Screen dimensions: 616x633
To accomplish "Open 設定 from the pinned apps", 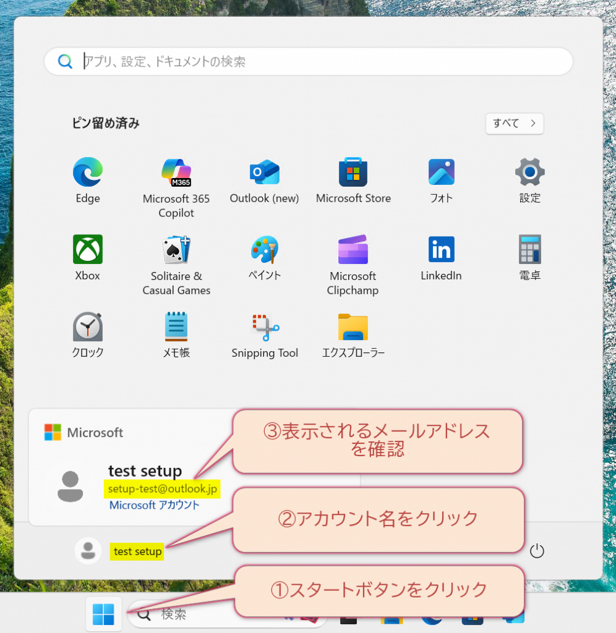I will [529, 172].
